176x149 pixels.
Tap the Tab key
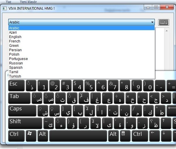coord(19,98)
